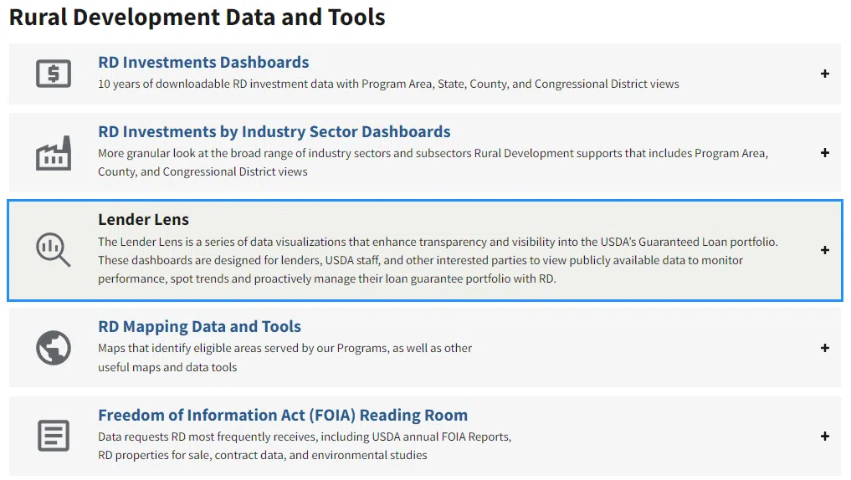The image size is (851, 480).
Task: Expand the Lender Lens section plus sign
Action: click(824, 250)
